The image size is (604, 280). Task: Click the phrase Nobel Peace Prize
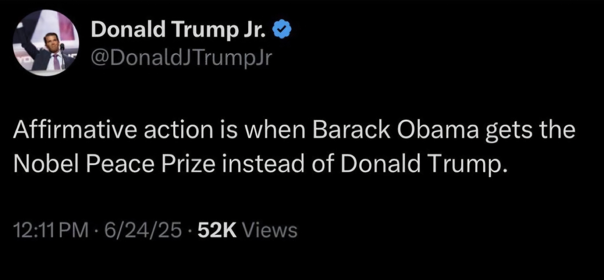[114, 164]
